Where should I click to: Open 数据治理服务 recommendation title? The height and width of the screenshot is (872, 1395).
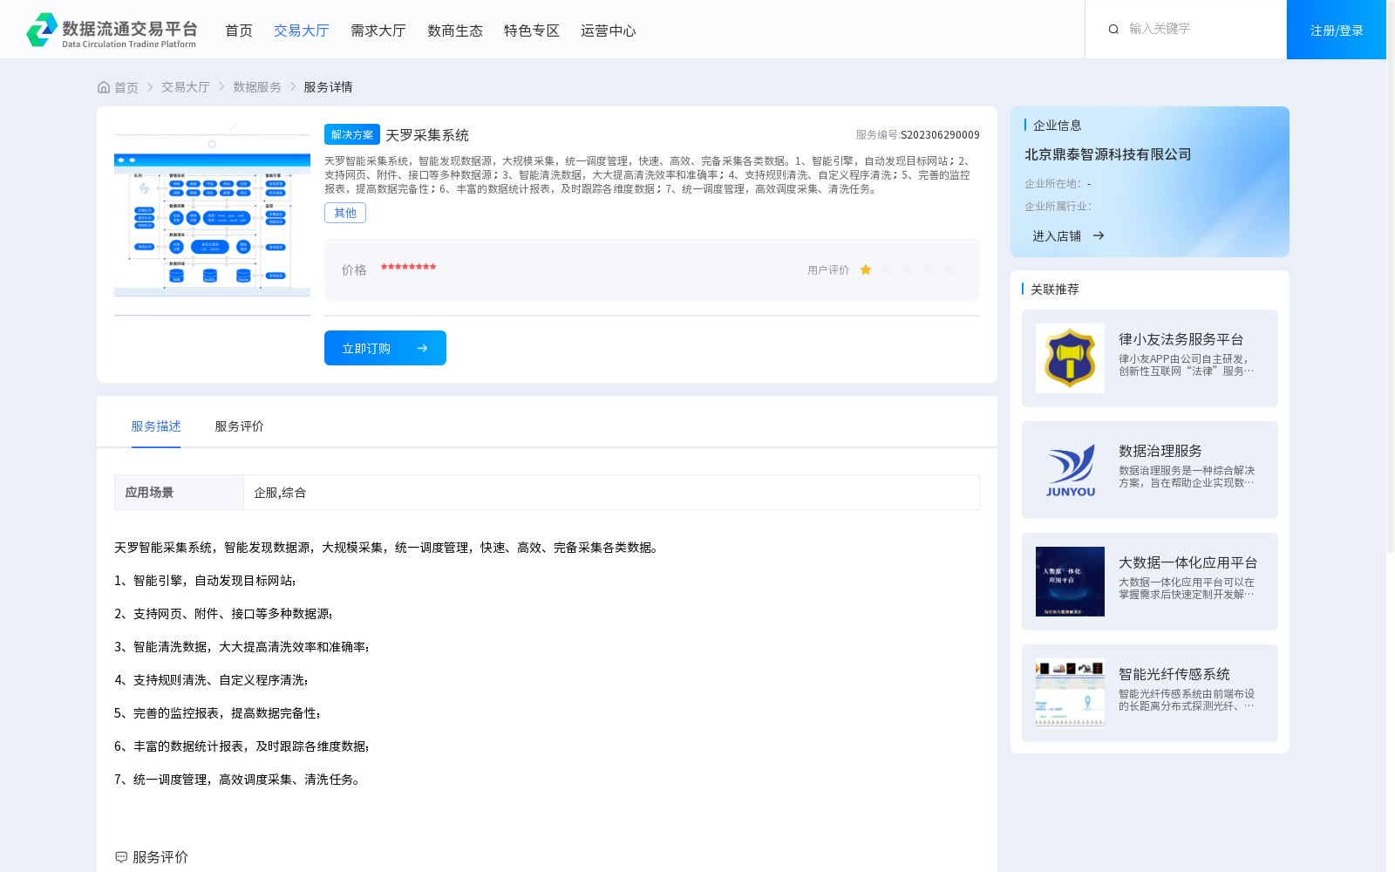pos(1160,451)
